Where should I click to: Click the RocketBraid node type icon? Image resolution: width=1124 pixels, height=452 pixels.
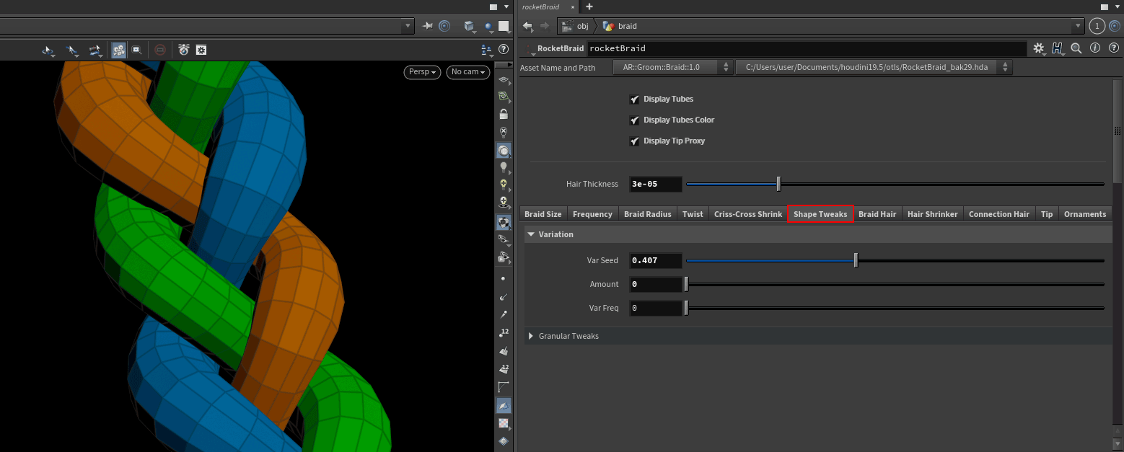pos(530,48)
